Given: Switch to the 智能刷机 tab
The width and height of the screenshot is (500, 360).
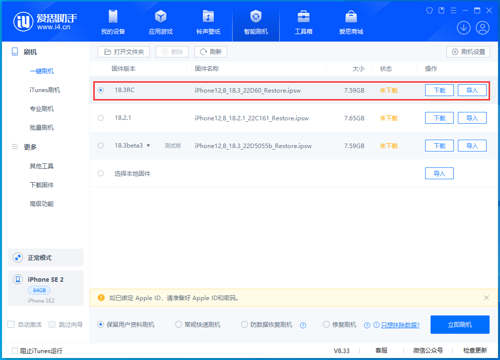Looking at the screenshot, I should 255,21.
